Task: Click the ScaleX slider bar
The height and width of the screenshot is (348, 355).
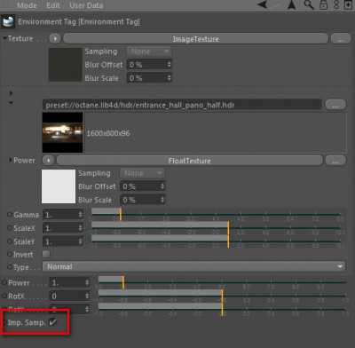Action: (x=217, y=228)
